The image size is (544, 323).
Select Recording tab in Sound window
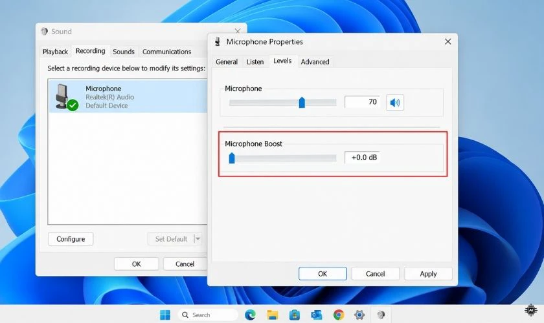click(x=90, y=51)
